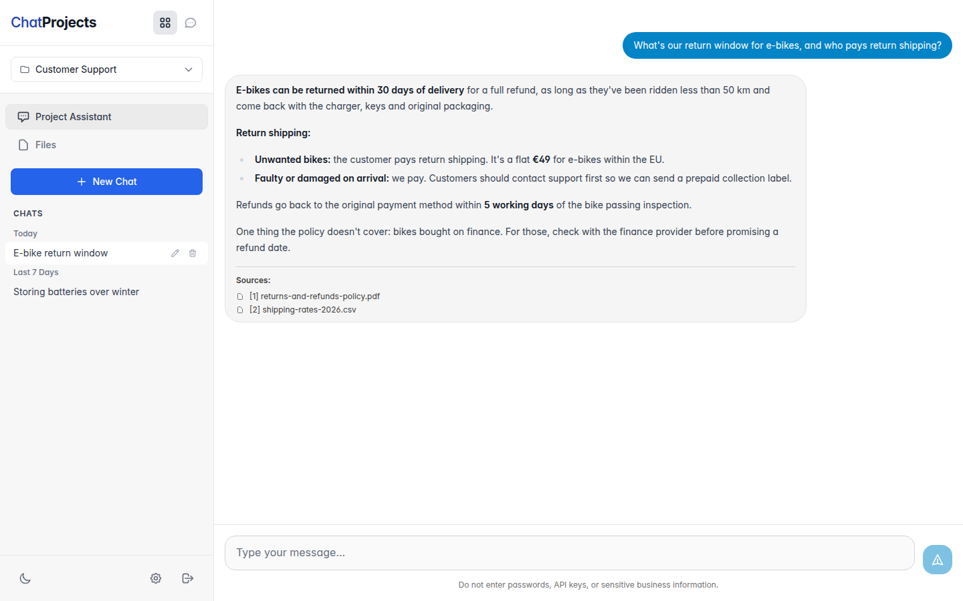Click the user question message bubble
This screenshot has height=601, width=963.
tap(787, 45)
